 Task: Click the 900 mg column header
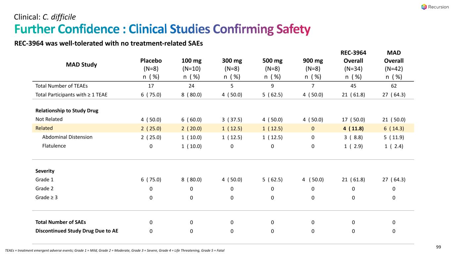313,61
